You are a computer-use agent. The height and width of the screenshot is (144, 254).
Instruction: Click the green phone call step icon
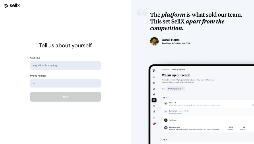click(x=166, y=103)
